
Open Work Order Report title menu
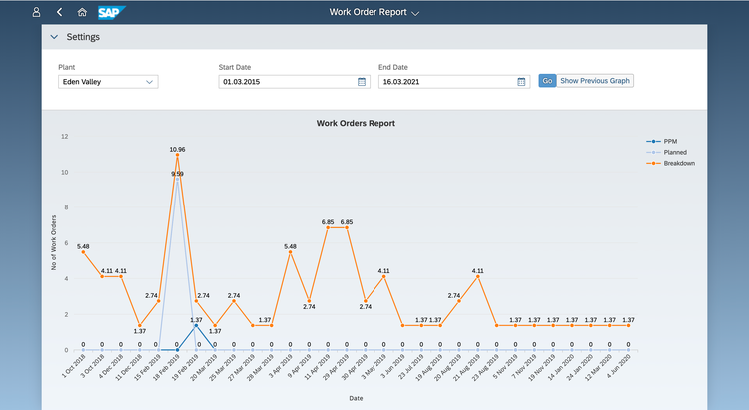pyautogui.click(x=374, y=12)
